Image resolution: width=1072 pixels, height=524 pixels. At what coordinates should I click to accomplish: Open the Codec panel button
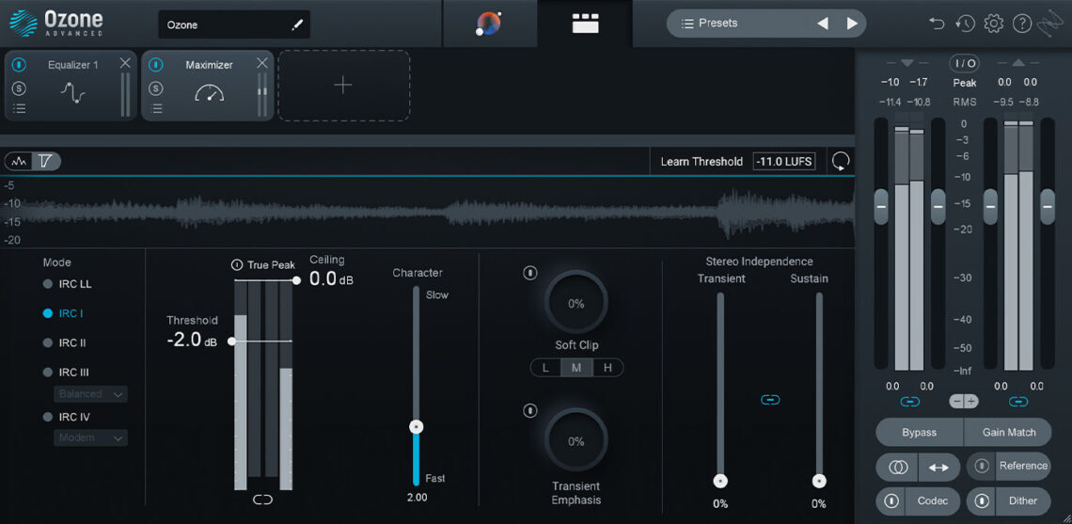pyautogui.click(x=933, y=500)
